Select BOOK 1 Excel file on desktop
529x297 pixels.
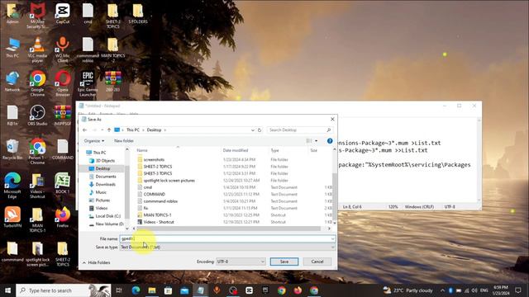tap(63, 183)
